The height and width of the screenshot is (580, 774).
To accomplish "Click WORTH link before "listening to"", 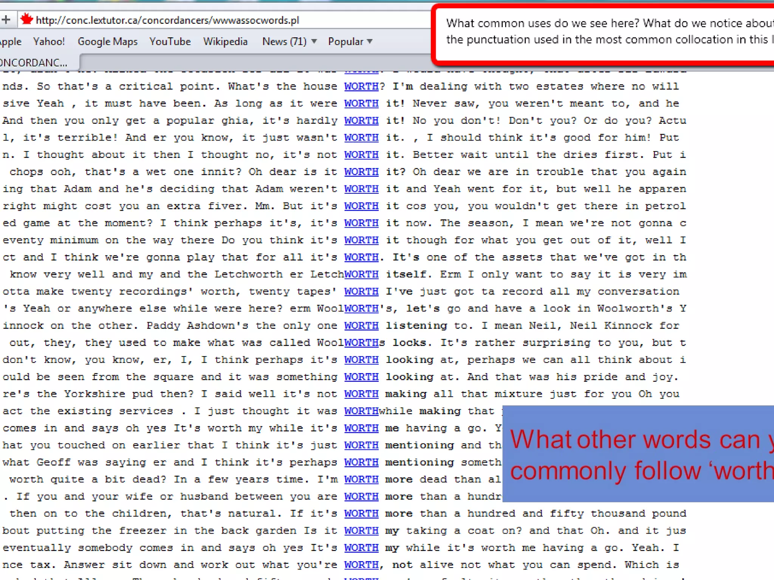I will 361,325.
